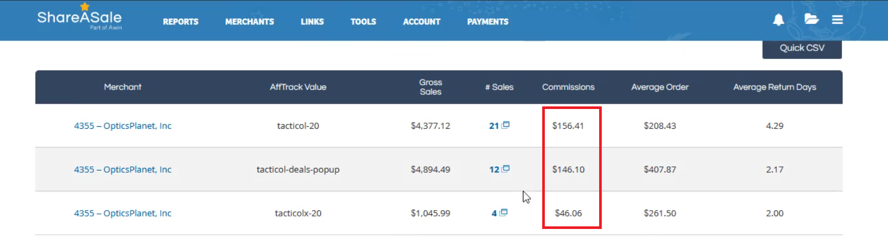
Task: Click the 21 sales count link
Action: tap(494, 126)
